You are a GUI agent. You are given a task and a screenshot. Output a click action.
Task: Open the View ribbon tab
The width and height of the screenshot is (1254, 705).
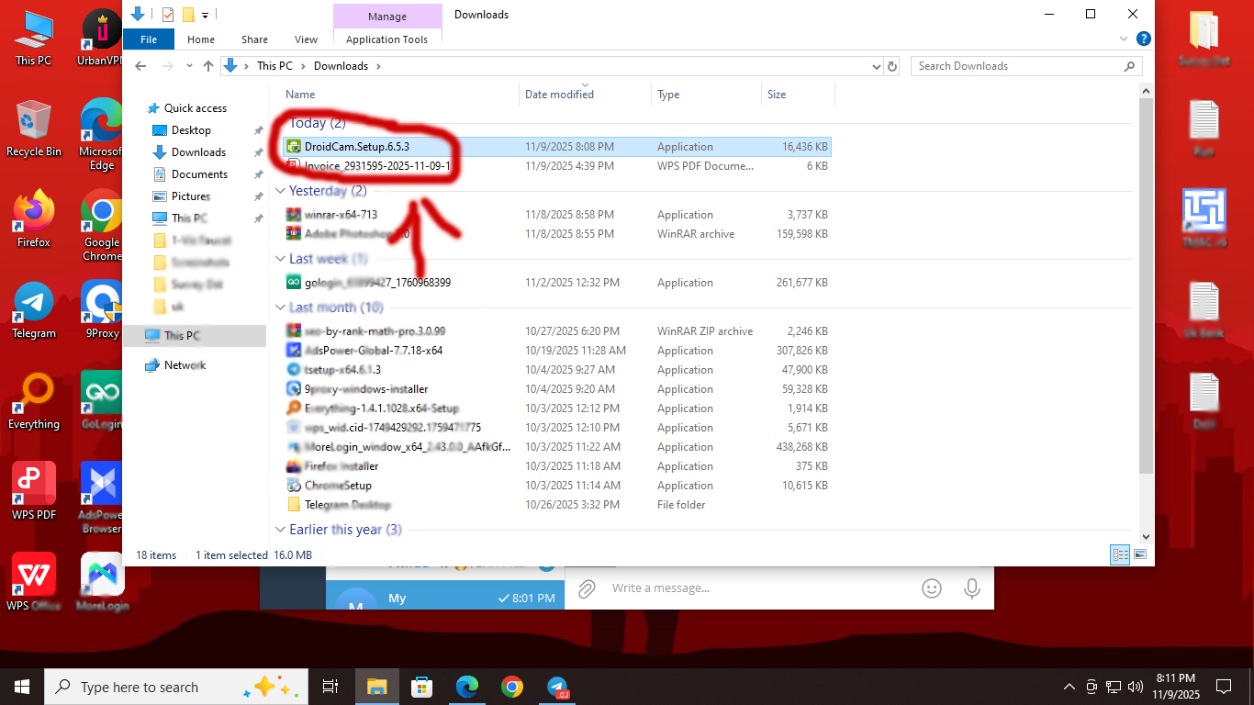[x=306, y=39]
